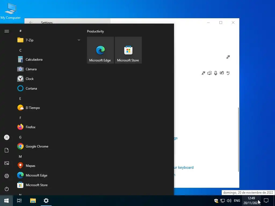The height and width of the screenshot is (206, 275).
Task: Click the Productivity group title
Action: (95, 31)
